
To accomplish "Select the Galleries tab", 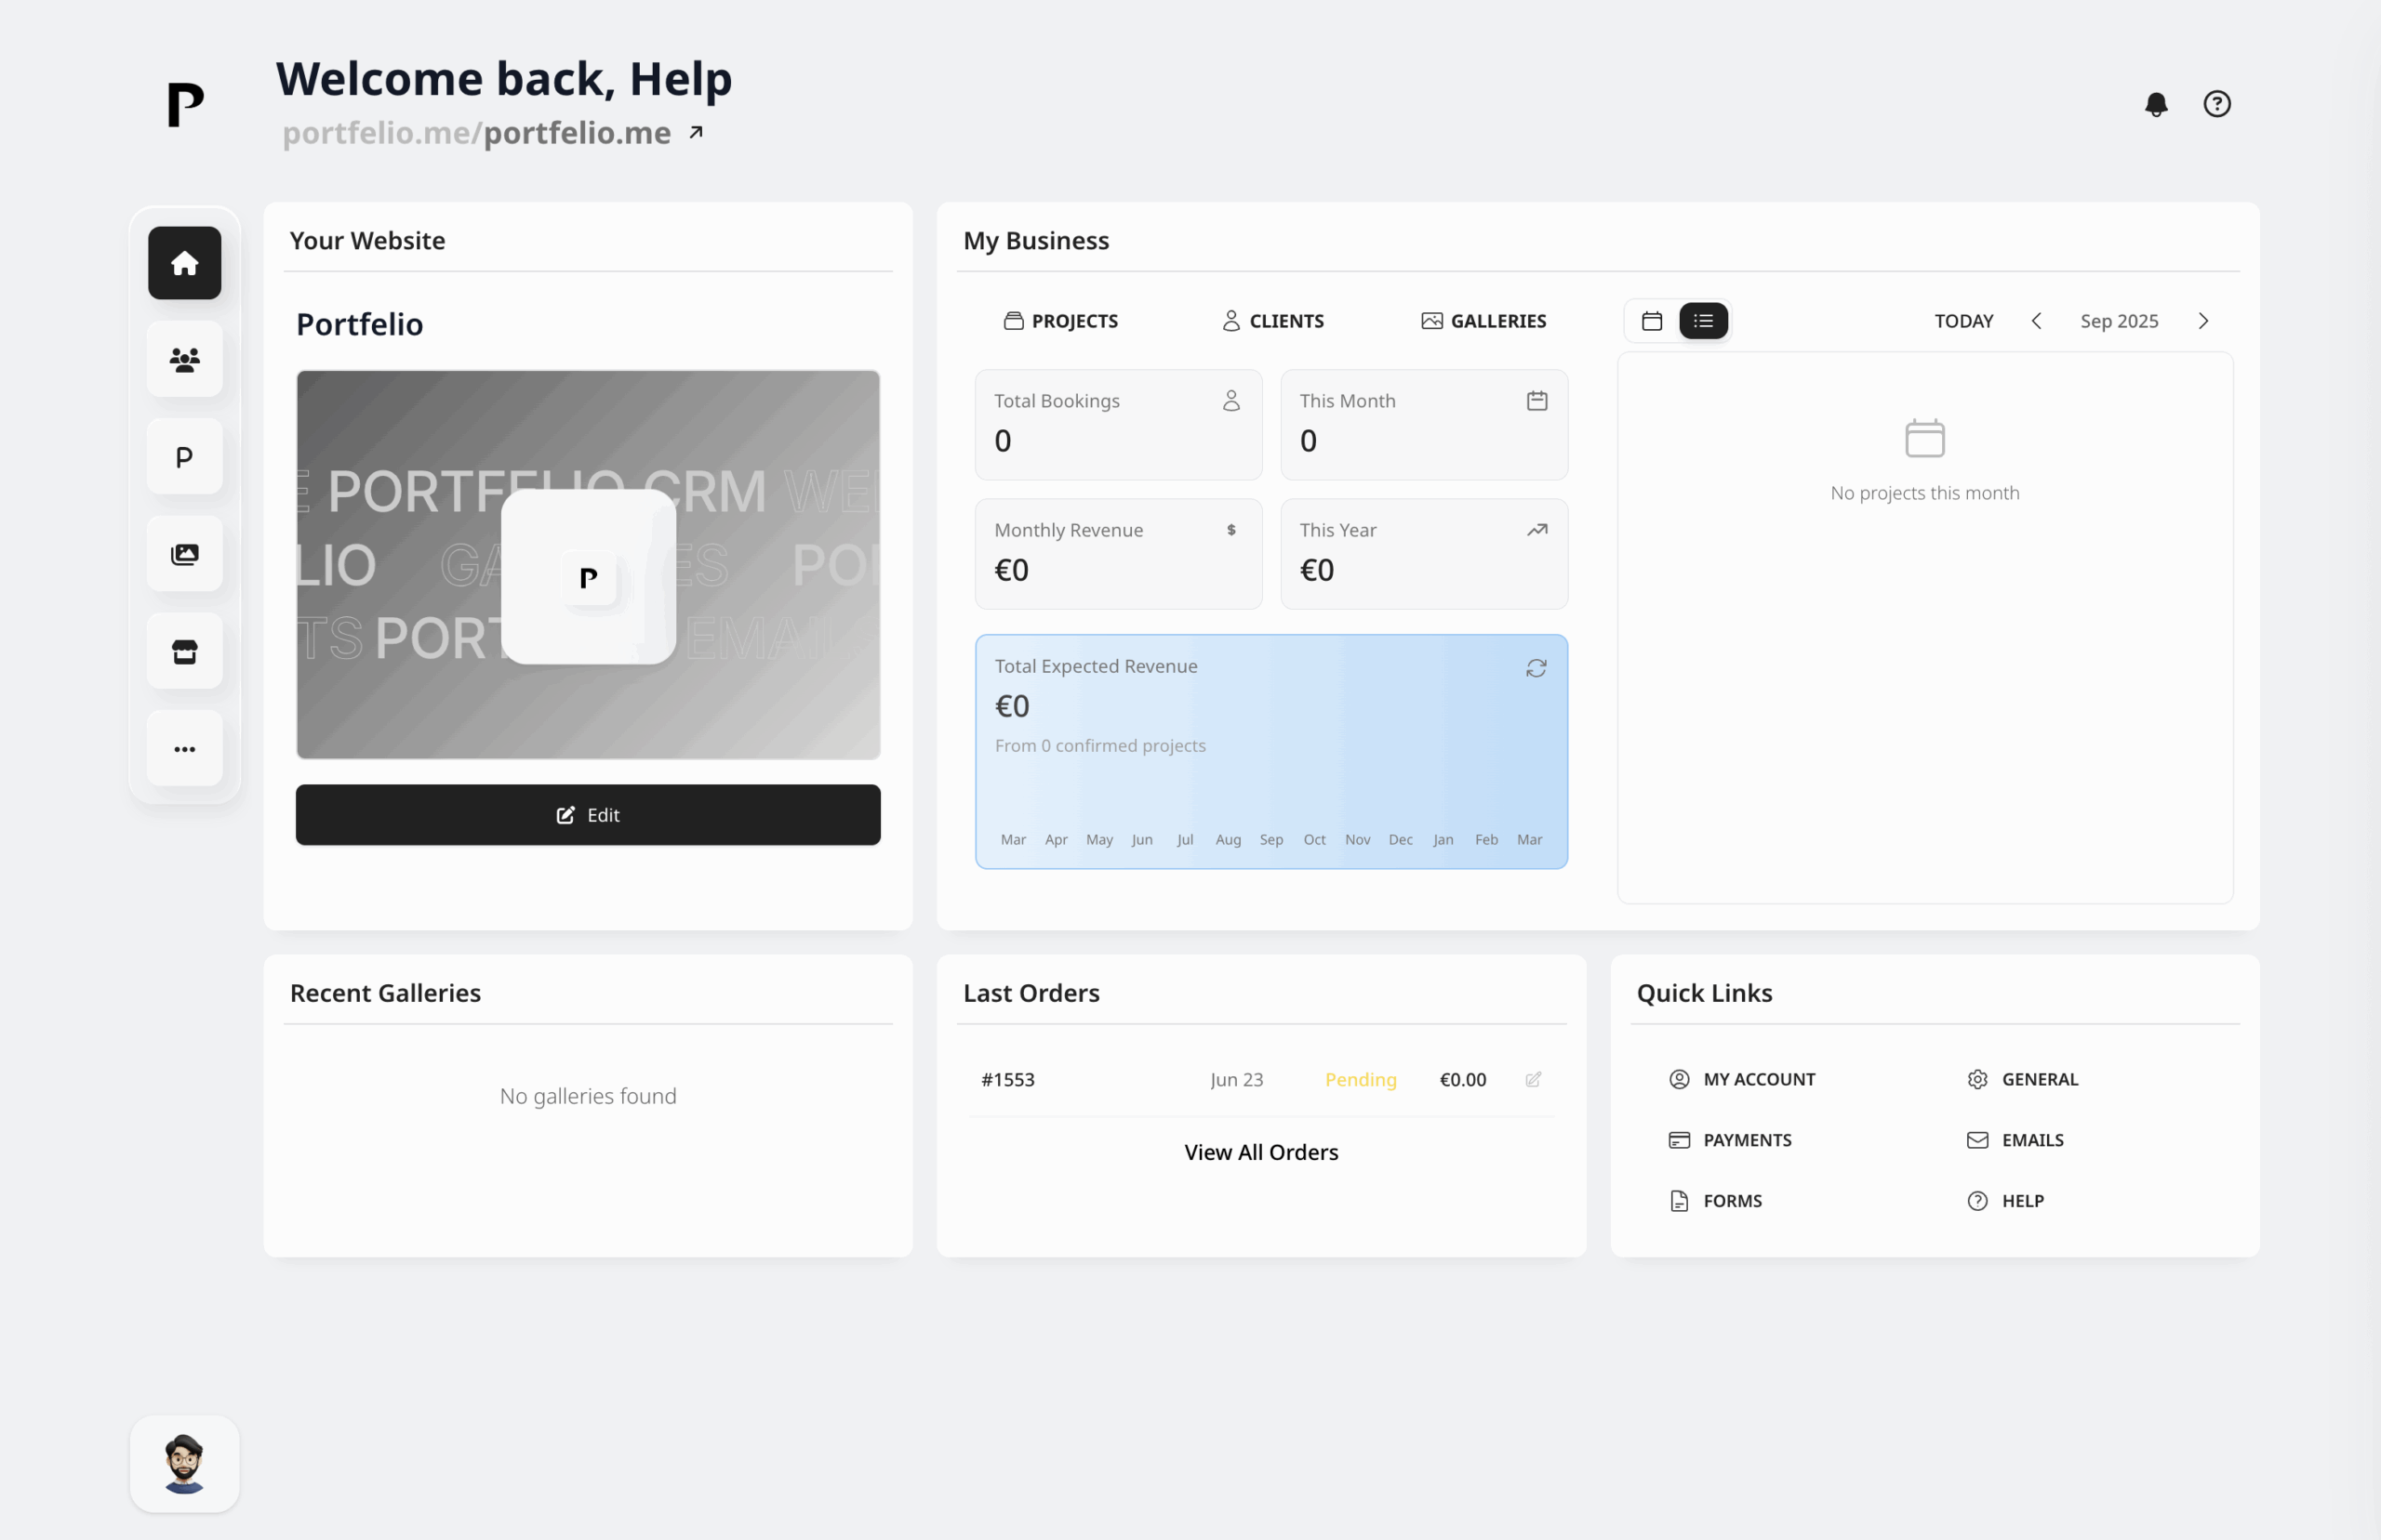I will (1483, 321).
